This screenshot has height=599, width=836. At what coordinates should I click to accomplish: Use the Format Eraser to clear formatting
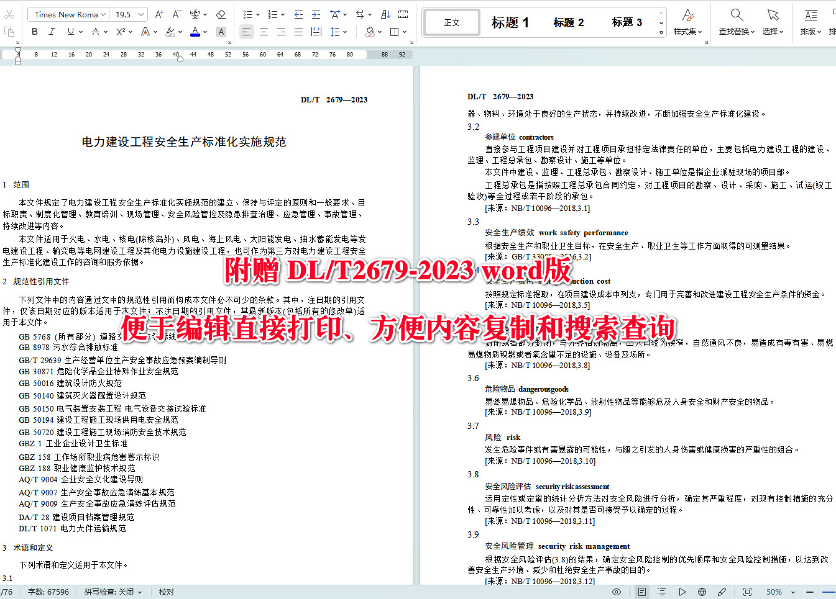coord(221,14)
